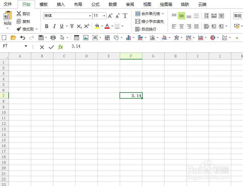This screenshot has height=186, width=243.
Task: Toggle bold formatting
Action: [47, 26]
